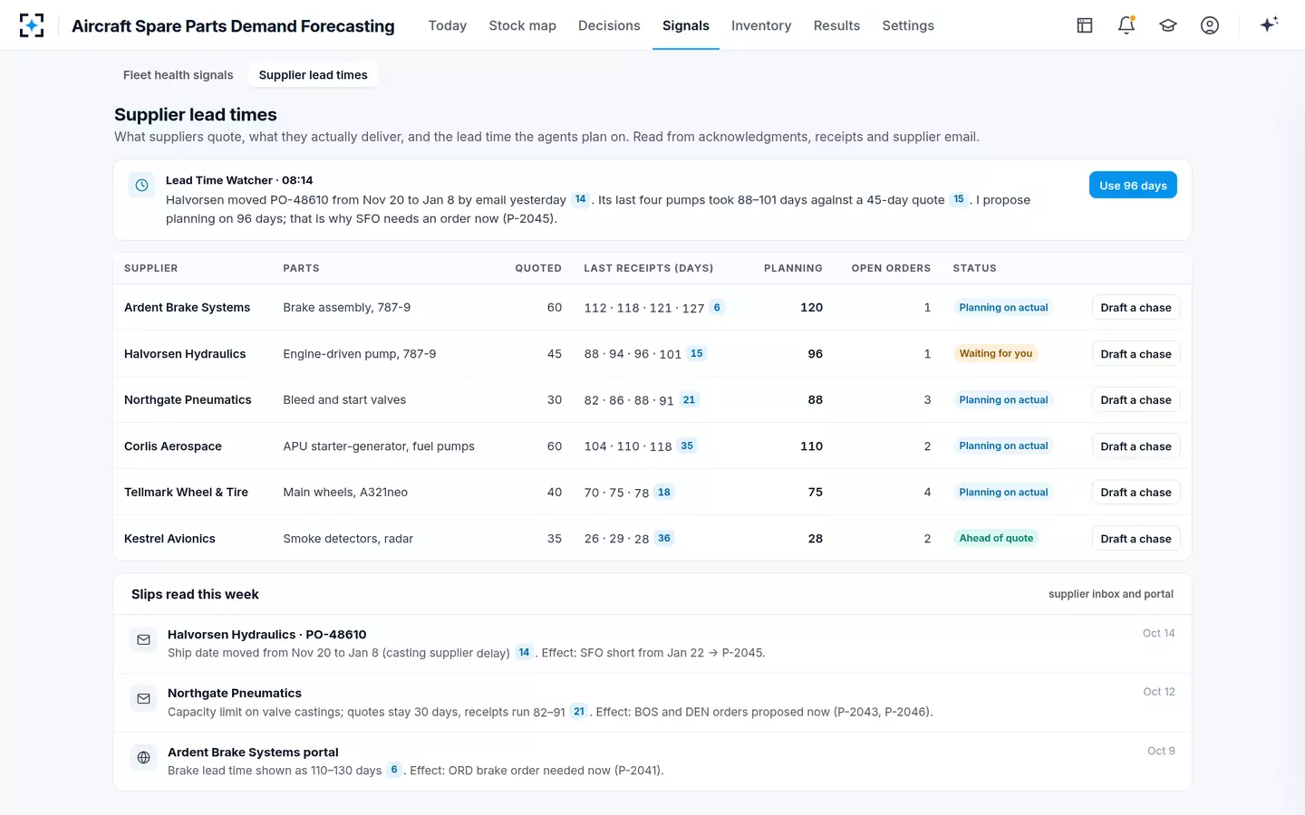Screen dimensions: 1305x815
Task: Open the notifications bell
Action: 1126,25
